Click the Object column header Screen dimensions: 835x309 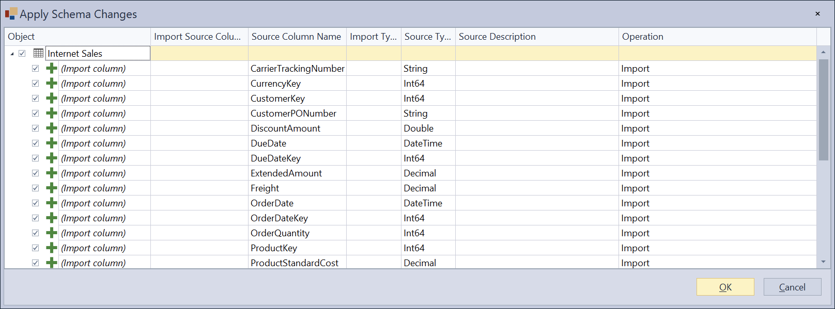[78, 37]
